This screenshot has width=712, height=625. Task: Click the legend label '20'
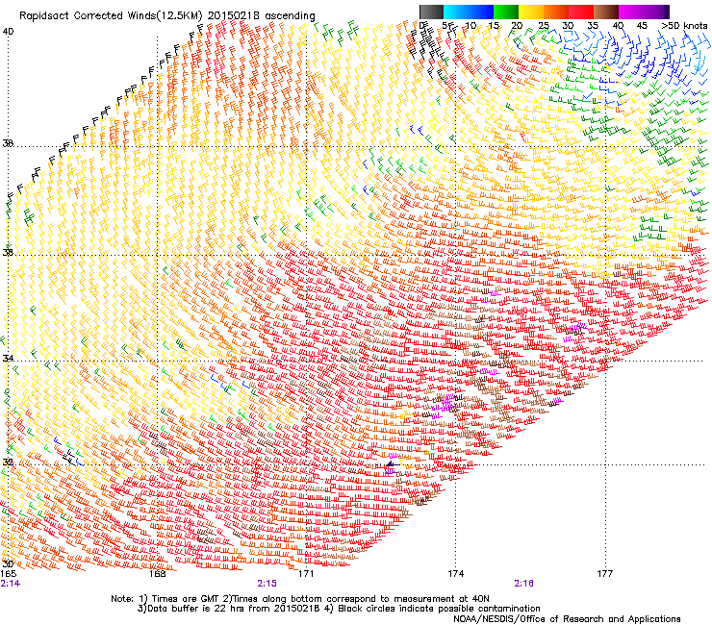pyautogui.click(x=518, y=26)
